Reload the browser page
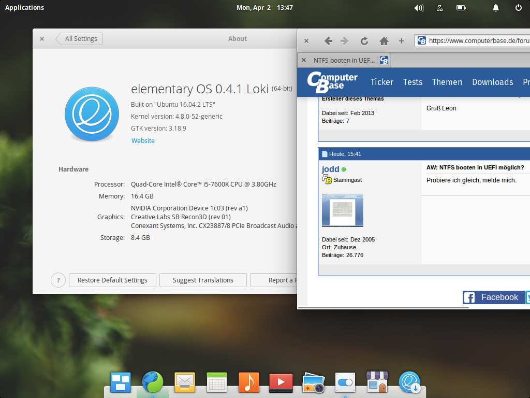The image size is (530, 398). tap(364, 41)
